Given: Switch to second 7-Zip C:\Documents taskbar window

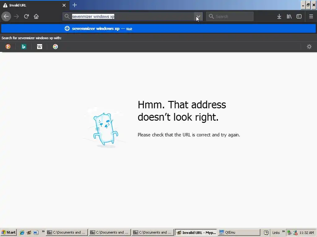Looking at the screenshot, I should pos(110,232).
